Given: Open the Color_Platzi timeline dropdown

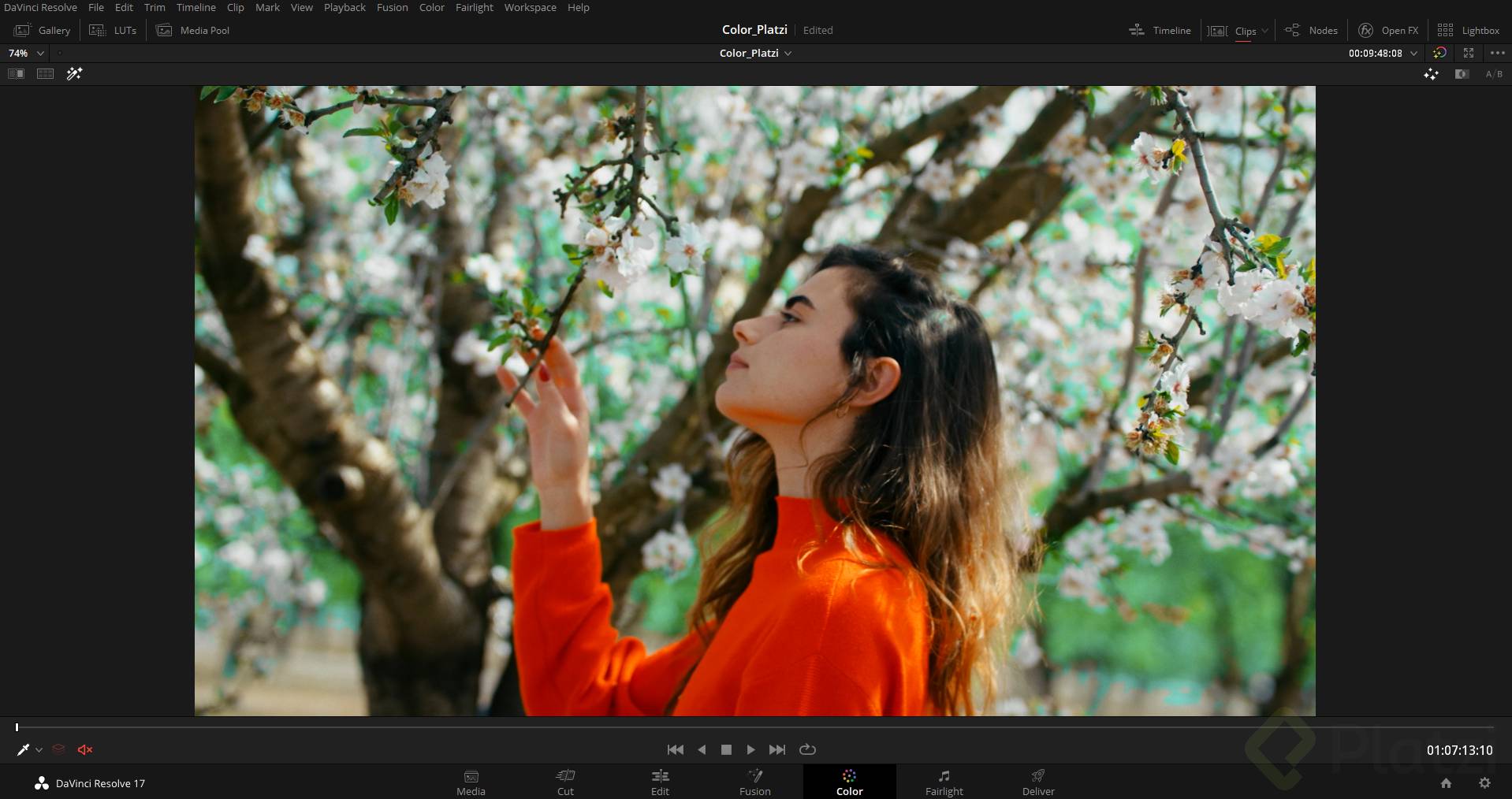Looking at the screenshot, I should [788, 53].
